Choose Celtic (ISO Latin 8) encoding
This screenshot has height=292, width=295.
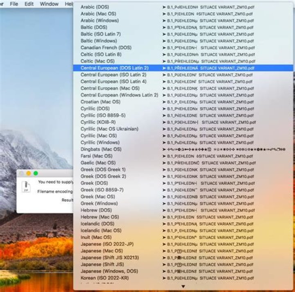(183, 55)
